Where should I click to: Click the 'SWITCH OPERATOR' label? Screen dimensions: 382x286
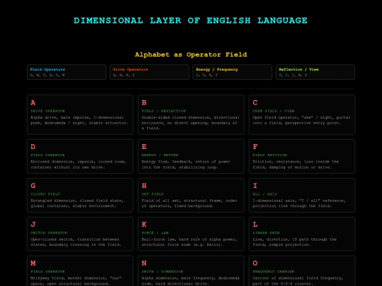(x=49, y=233)
